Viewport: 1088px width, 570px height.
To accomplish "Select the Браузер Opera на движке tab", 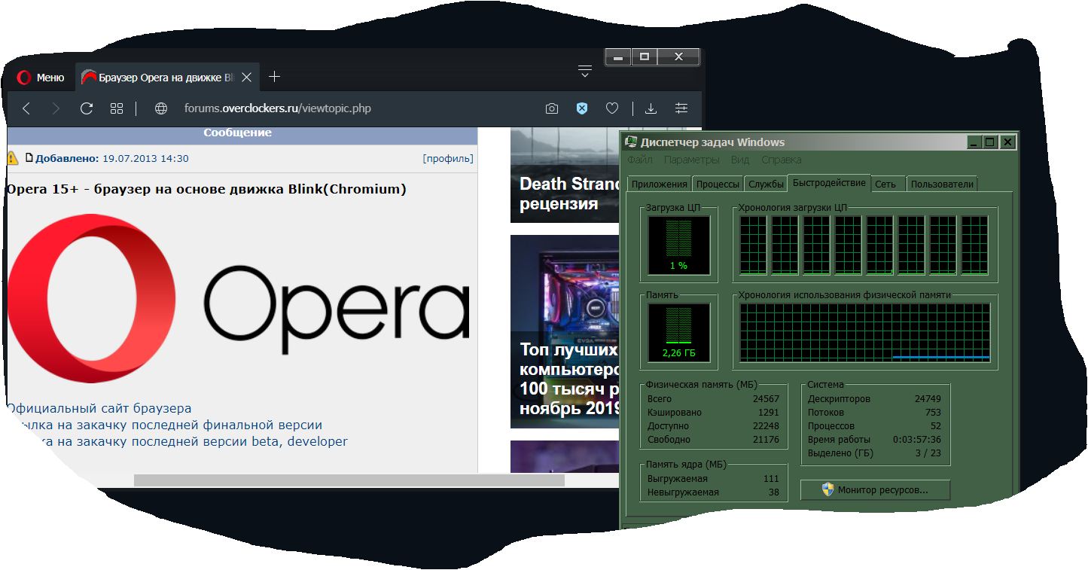I will point(166,77).
